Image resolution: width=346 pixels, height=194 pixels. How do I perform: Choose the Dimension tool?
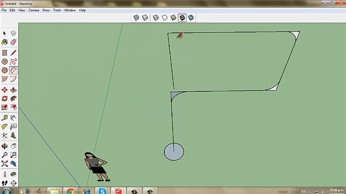(x=13, y=118)
